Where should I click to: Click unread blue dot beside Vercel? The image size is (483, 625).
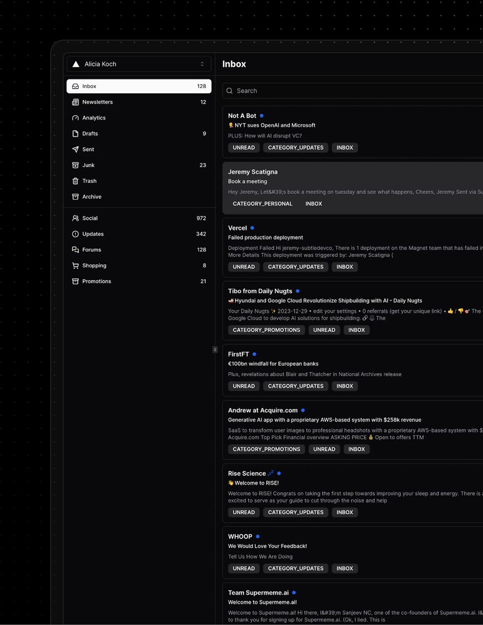click(252, 228)
